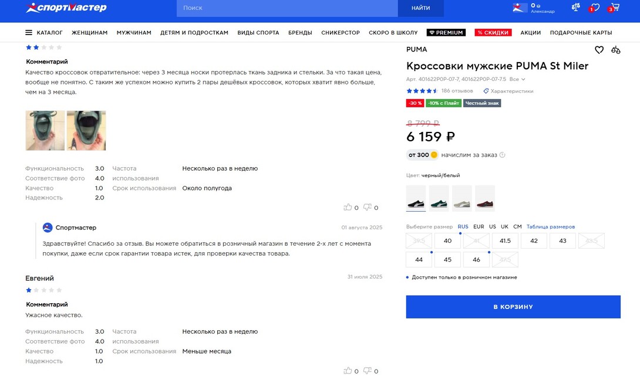Click the date 01 августа 2025
Screen dimensions: 640x380
[x=362, y=228]
